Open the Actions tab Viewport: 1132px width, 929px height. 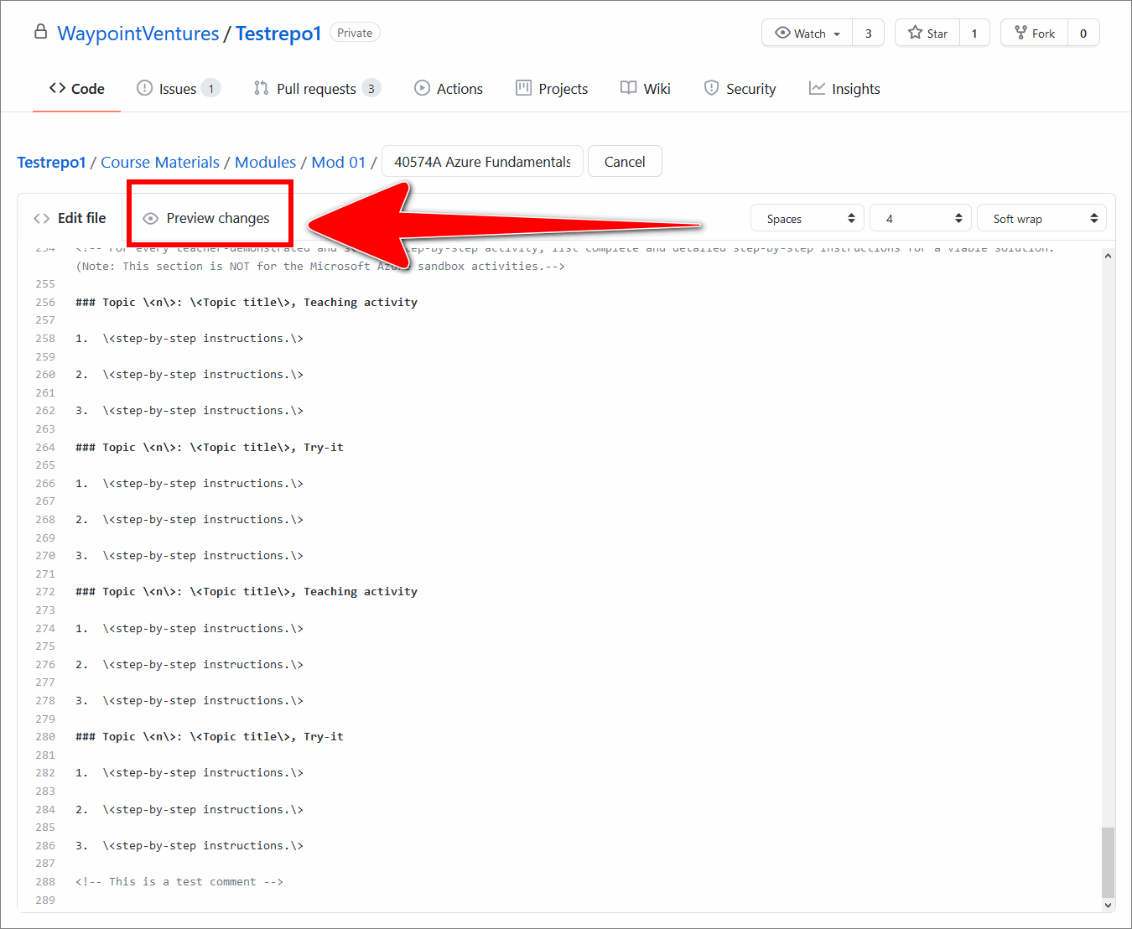(449, 89)
